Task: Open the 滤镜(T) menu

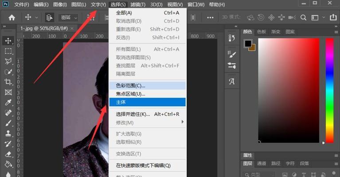Action: 138,4
